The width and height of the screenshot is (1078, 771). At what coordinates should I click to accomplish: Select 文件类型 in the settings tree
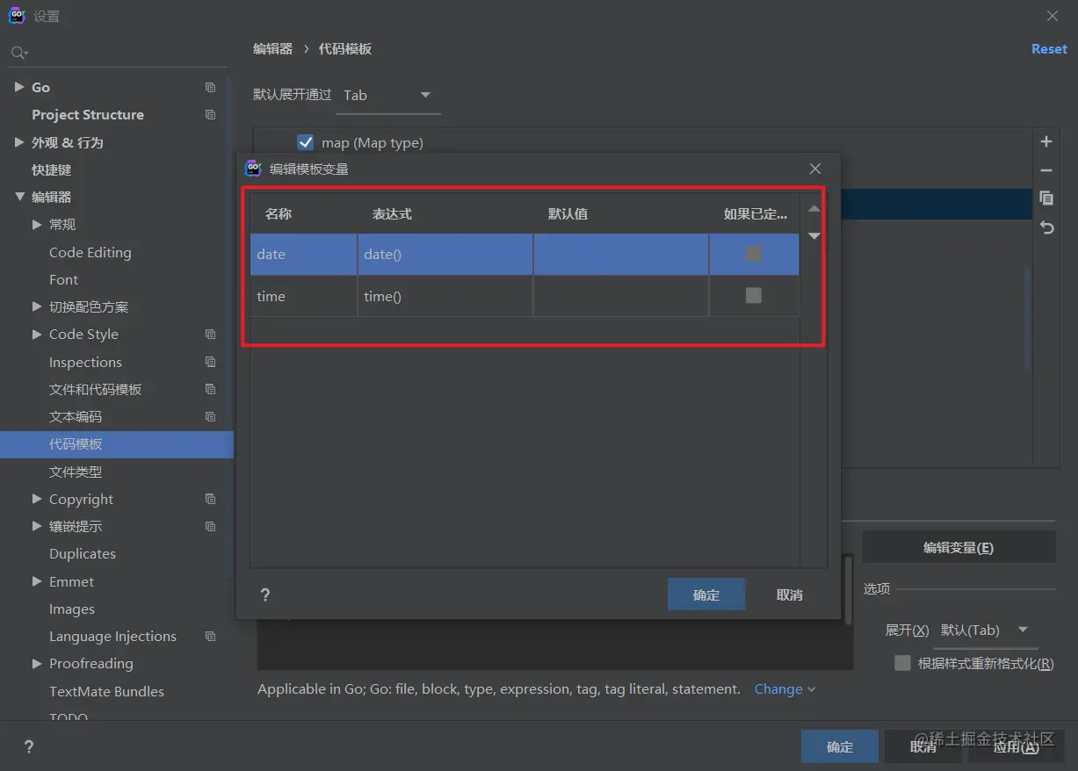coord(76,472)
